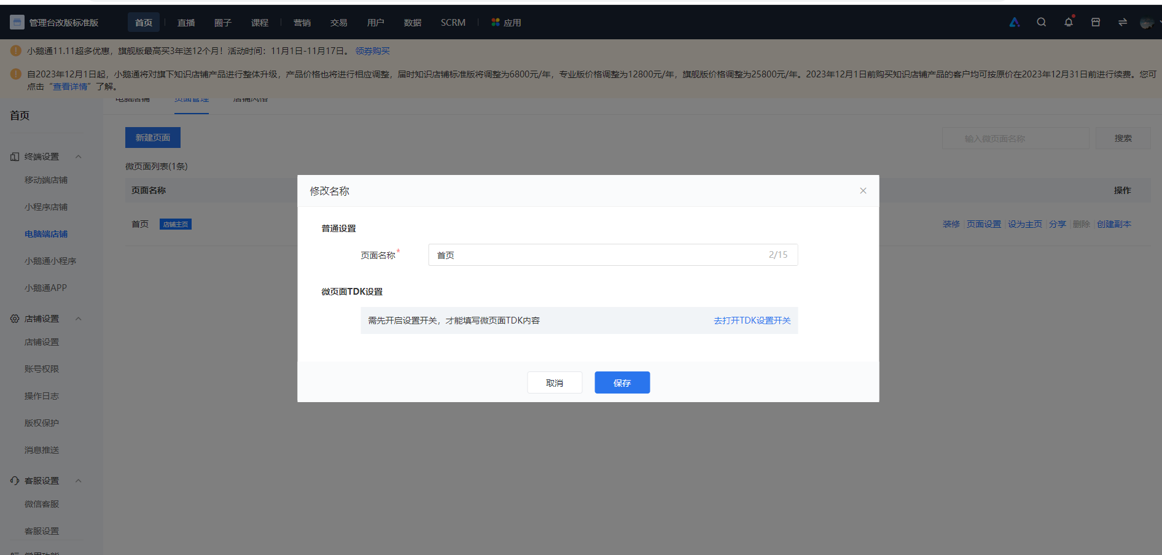
Task: Click the colorful apps grid icon
Action: [x=496, y=22]
